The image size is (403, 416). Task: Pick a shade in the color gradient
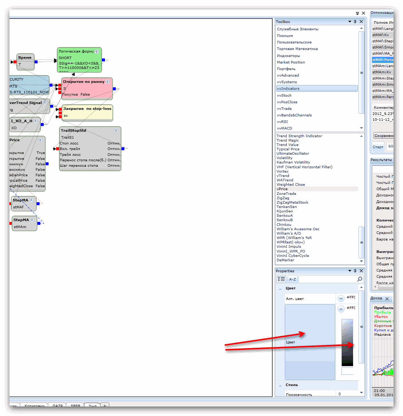[347, 342]
